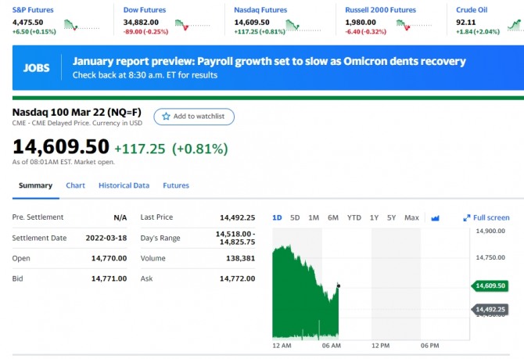Open the Historical Data tab
Viewport: 524px width, 359px height.
(x=124, y=185)
